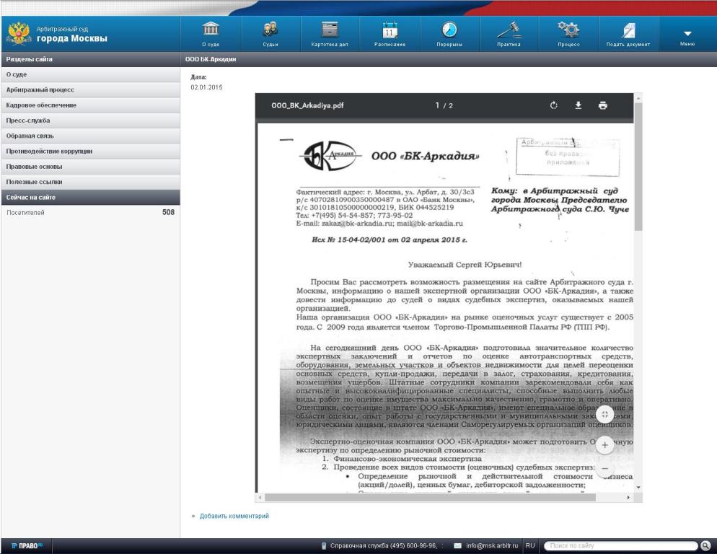Image resolution: width=717 pixels, height=554 pixels.
Task: Open Обратная связь sidebar section
Action: pyautogui.click(x=91, y=136)
